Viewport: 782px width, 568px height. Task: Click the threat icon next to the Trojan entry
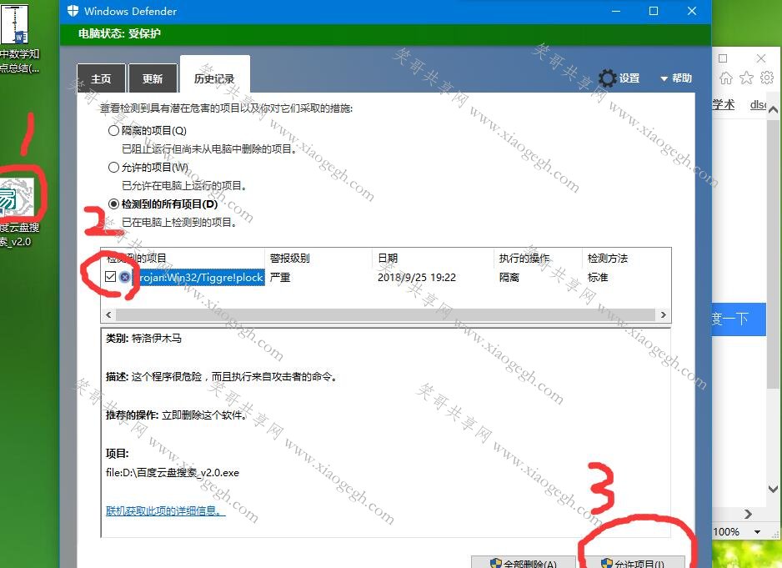125,277
